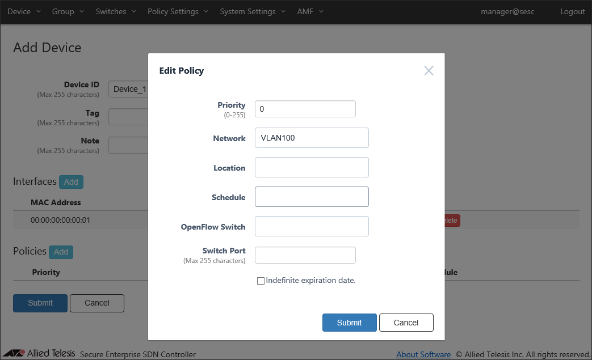Click the Priority input field
Viewport: 592px width, 360px height.
click(x=305, y=109)
